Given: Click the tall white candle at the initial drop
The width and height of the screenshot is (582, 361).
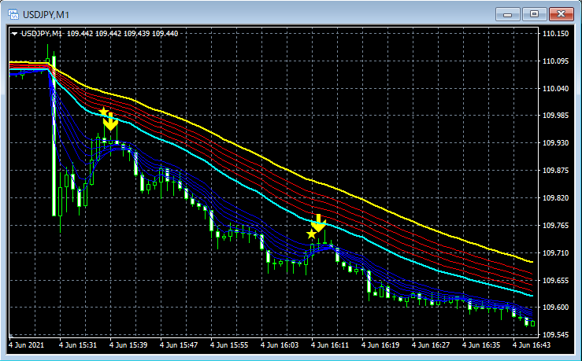Looking at the screenshot, I should coord(54,137).
